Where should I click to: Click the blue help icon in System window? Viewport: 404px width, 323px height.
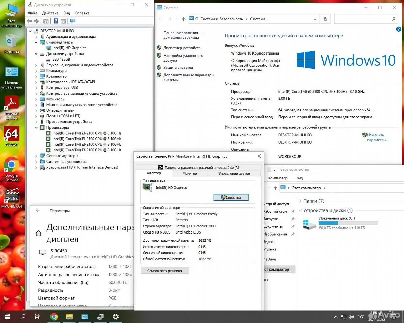[x=398, y=30]
